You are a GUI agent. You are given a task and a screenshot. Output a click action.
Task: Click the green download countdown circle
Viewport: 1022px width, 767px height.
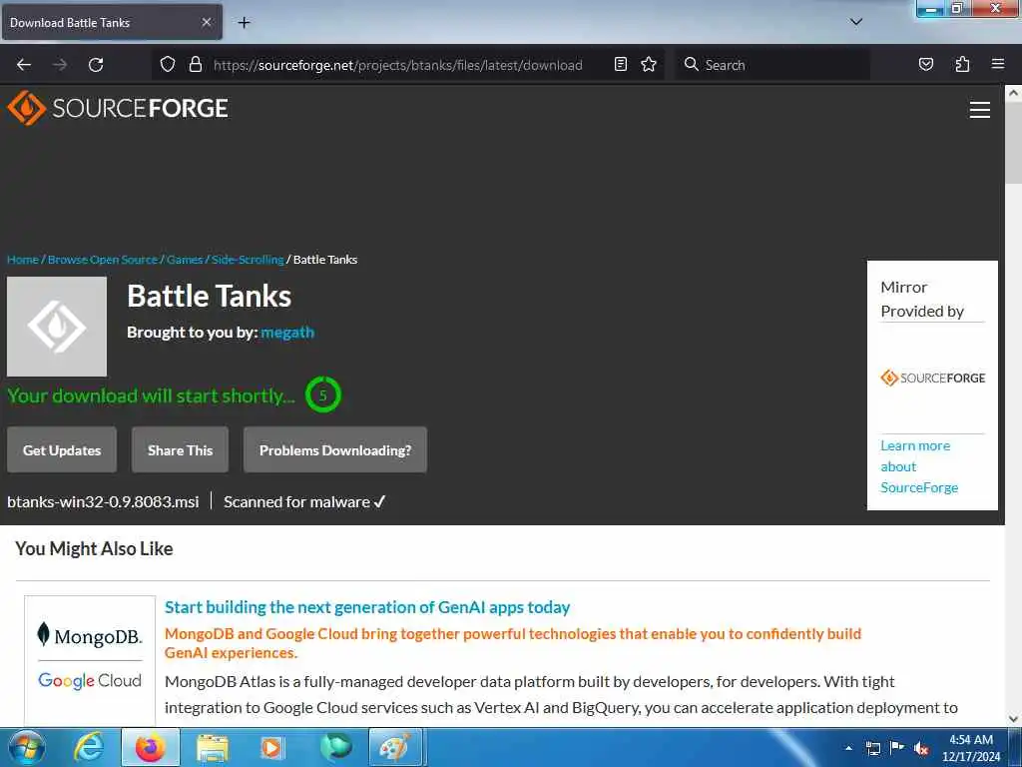(322, 394)
